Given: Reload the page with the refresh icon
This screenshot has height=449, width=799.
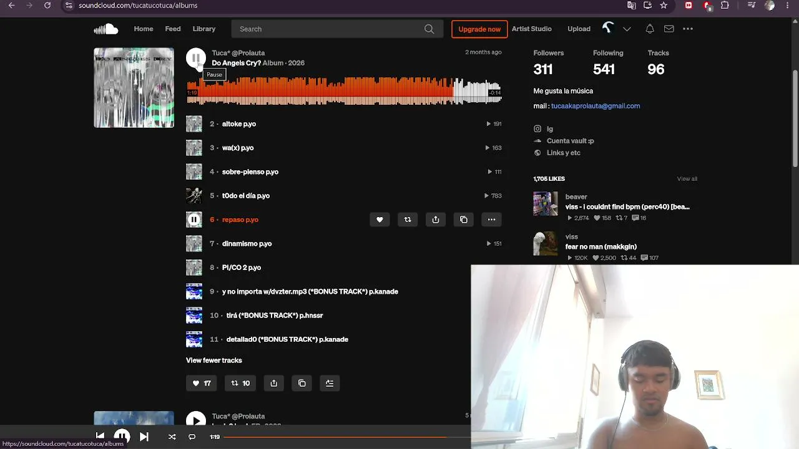Looking at the screenshot, I should point(47,6).
